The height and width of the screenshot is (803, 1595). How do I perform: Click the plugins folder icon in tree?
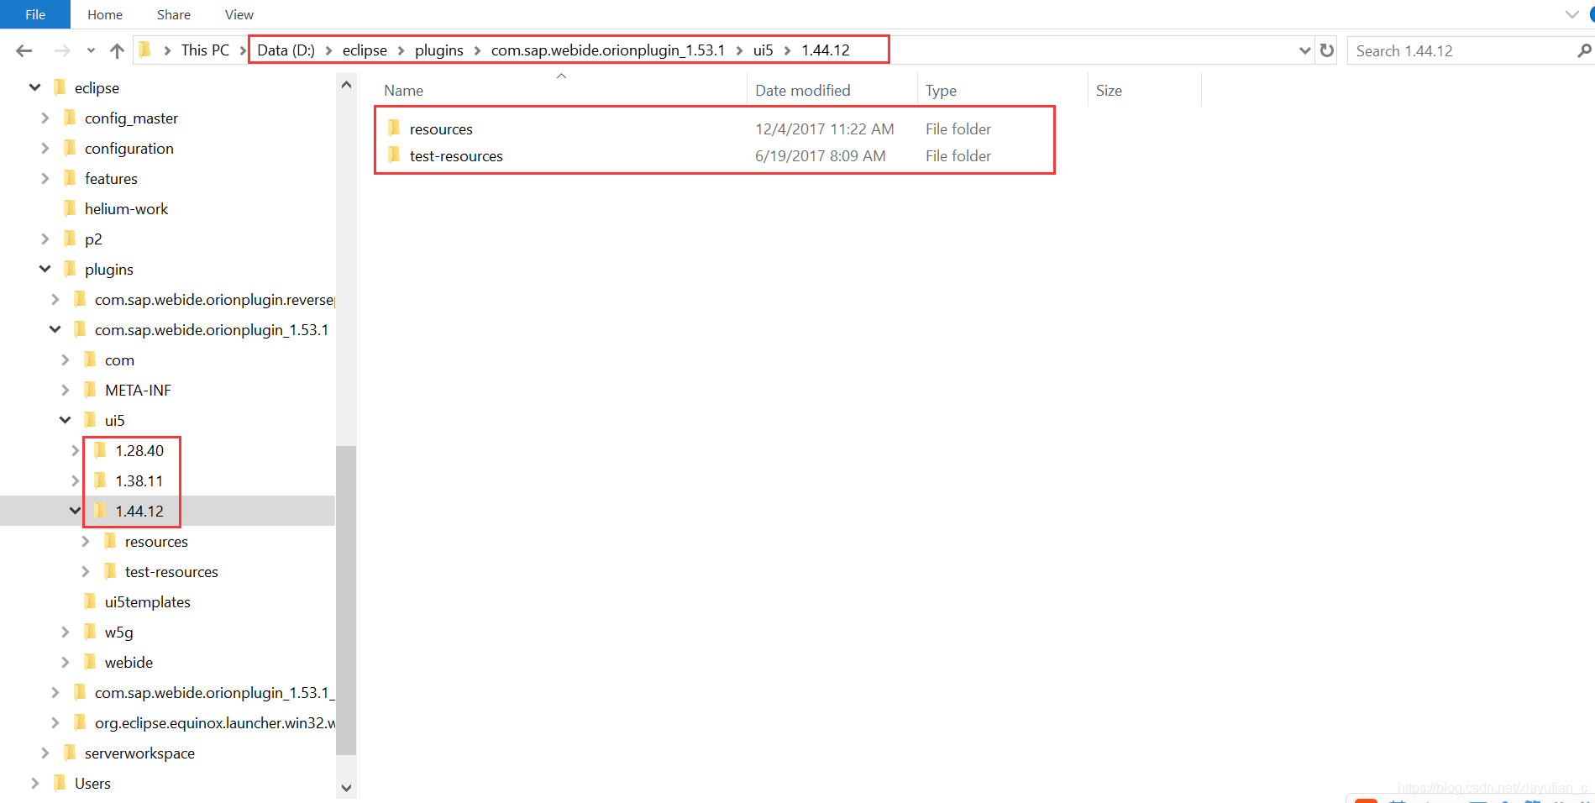coord(70,268)
